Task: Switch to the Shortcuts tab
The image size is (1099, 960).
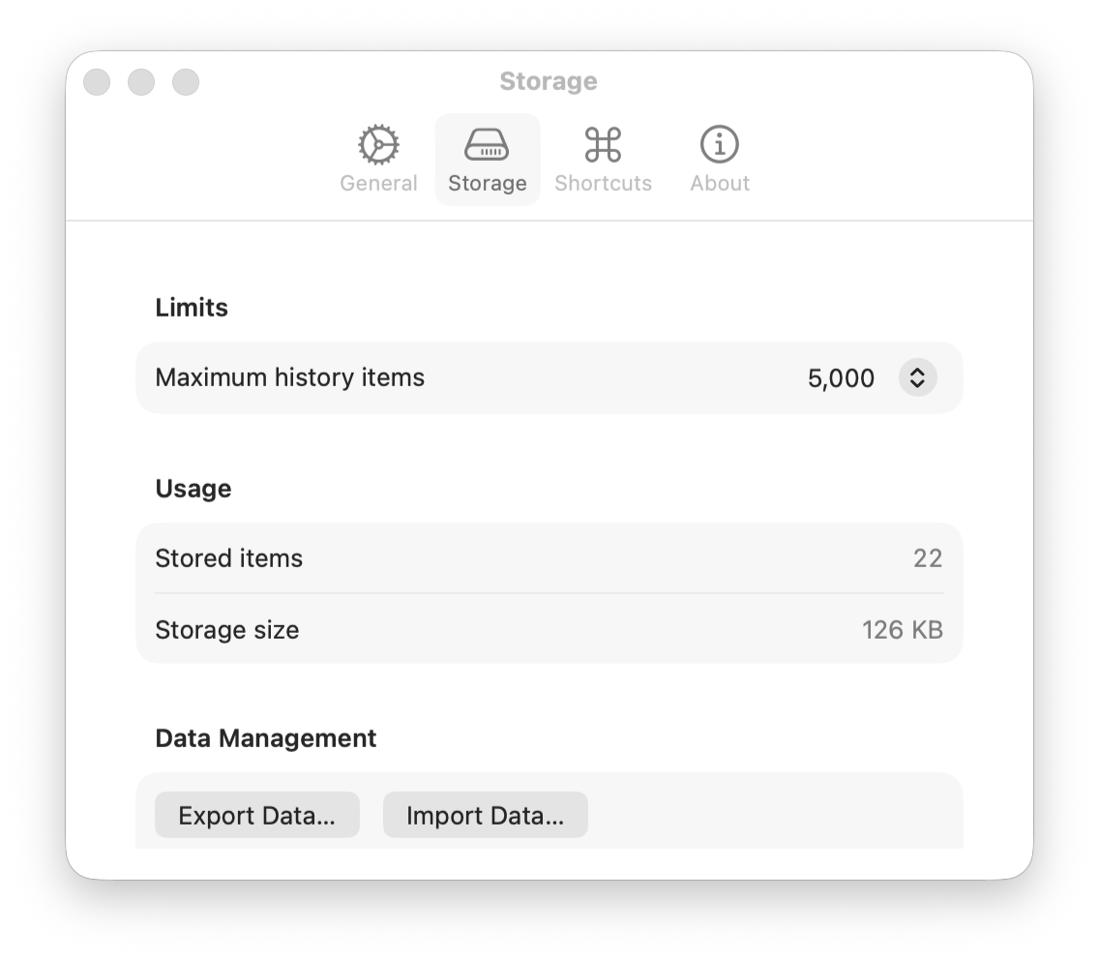Action: point(603,160)
